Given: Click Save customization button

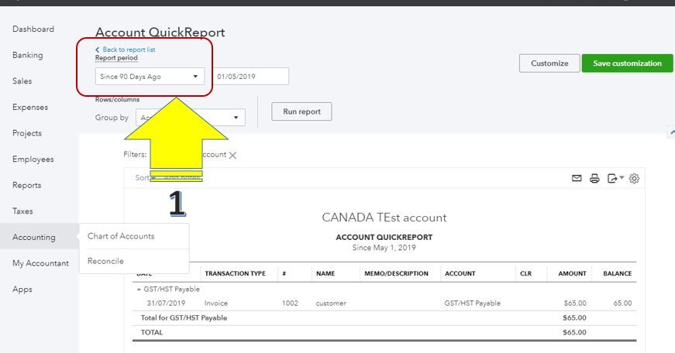Looking at the screenshot, I should click(x=627, y=63).
